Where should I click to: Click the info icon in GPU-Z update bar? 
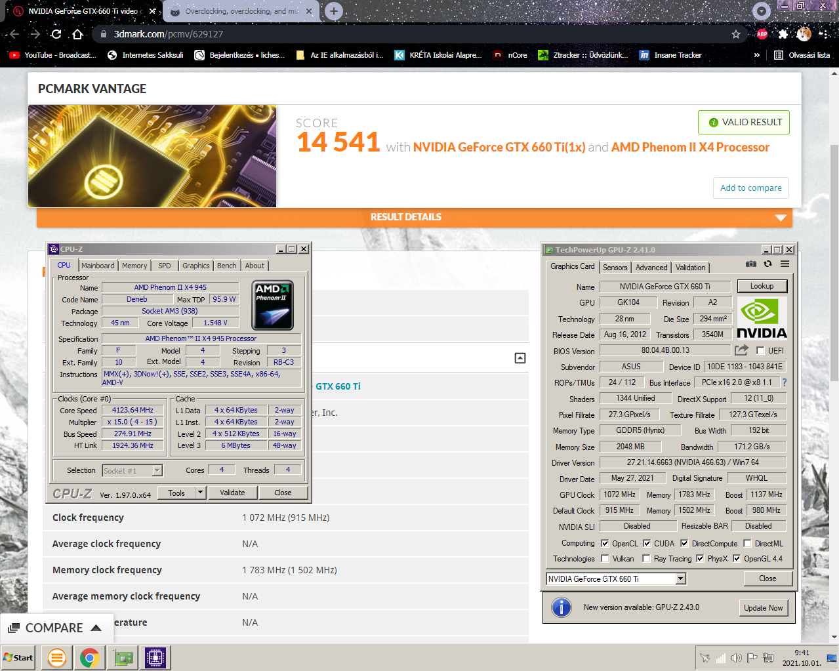[562, 607]
